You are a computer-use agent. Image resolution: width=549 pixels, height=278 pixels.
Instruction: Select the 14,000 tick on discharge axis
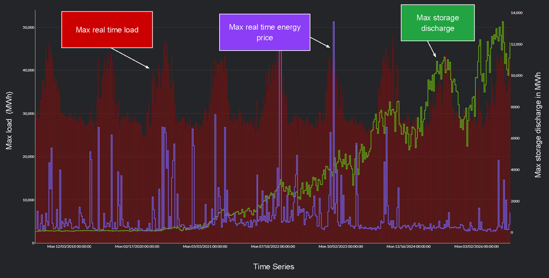click(517, 13)
